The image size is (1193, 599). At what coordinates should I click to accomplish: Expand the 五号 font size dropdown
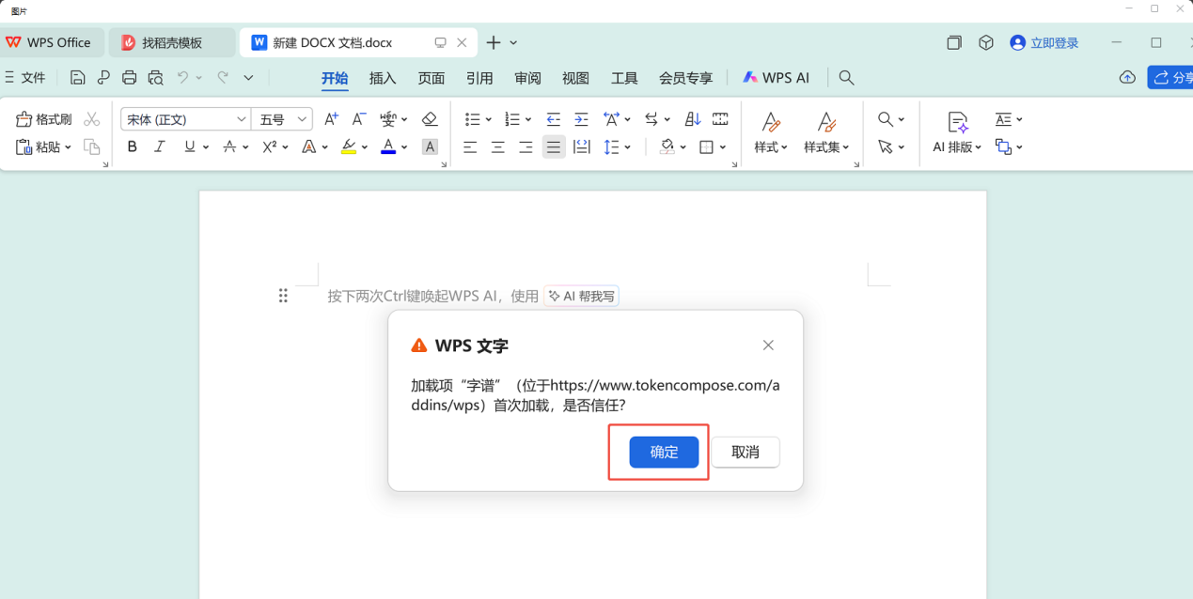(x=302, y=119)
